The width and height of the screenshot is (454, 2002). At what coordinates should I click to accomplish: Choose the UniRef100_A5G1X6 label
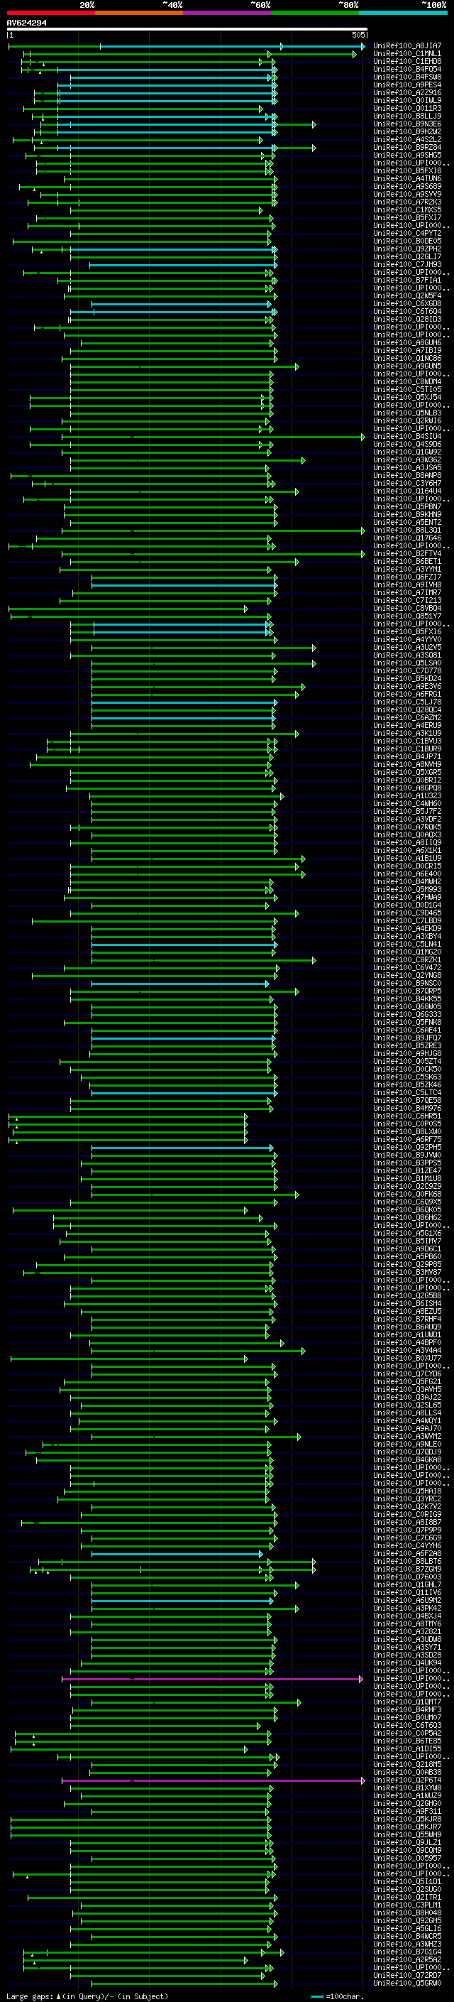click(407, 1234)
